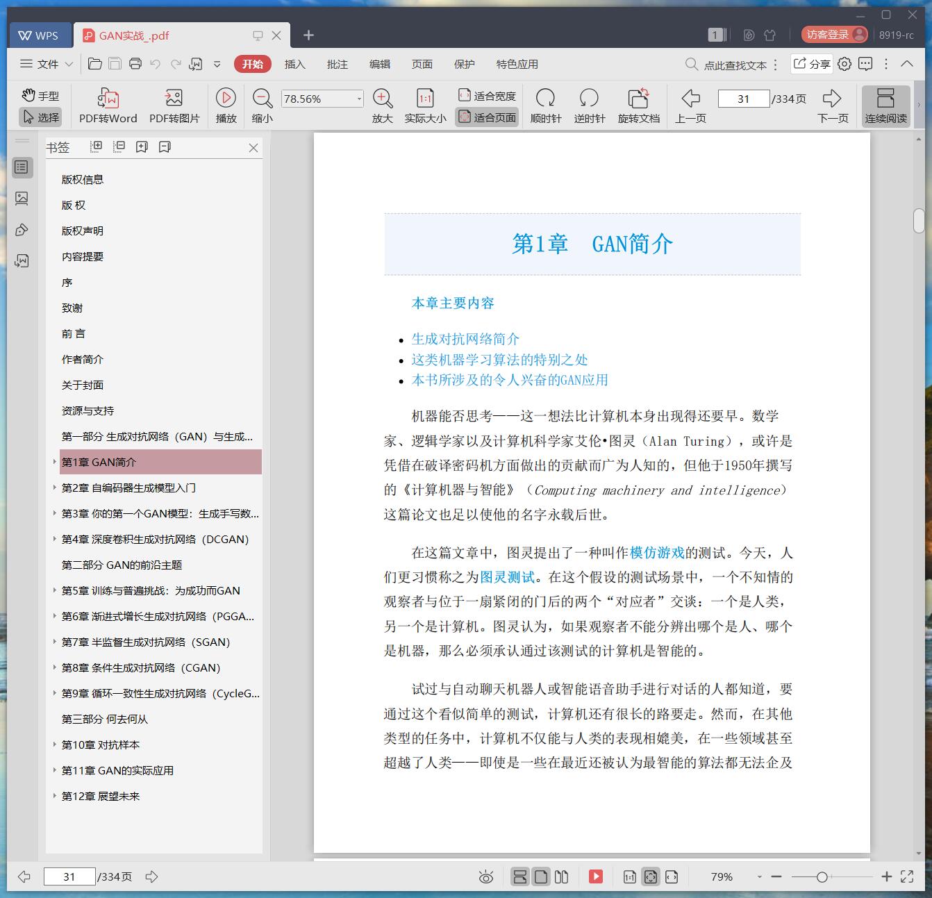The width and height of the screenshot is (932, 898).
Task: Jump to the 作者简介 bookmark
Action: (83, 359)
